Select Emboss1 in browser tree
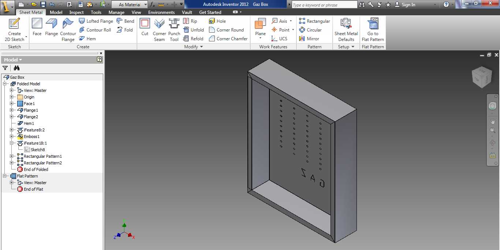500x250 pixels. (x=31, y=137)
